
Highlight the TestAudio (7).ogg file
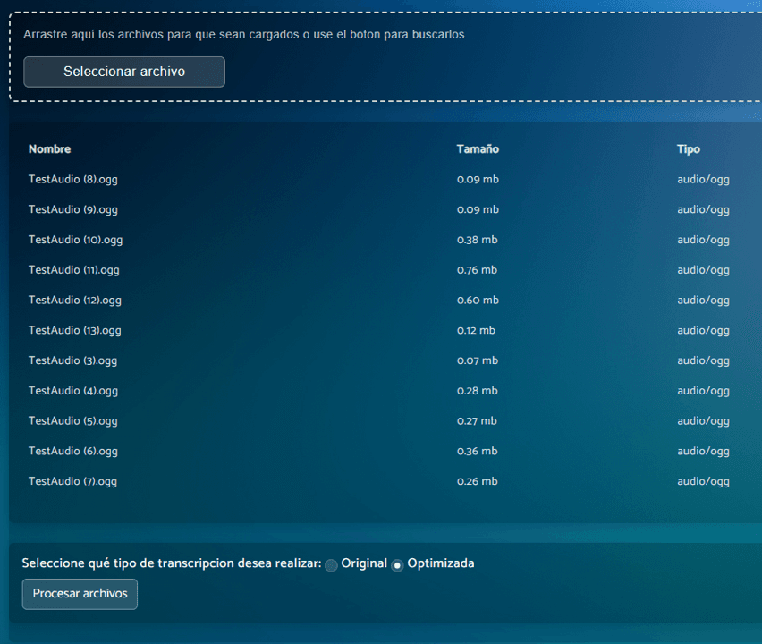(73, 482)
